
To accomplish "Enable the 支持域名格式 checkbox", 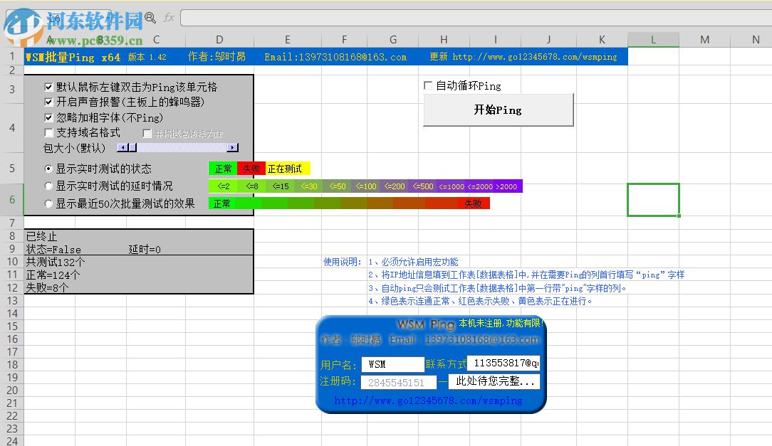I will coord(48,132).
